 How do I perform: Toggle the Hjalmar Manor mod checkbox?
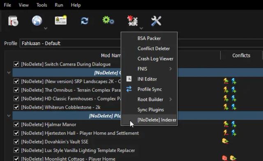click(x=16, y=124)
